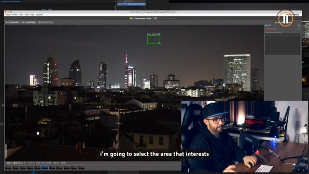Select the last frame thumbnail in strip
This screenshot has width=309, height=174.
(x=82, y=168)
